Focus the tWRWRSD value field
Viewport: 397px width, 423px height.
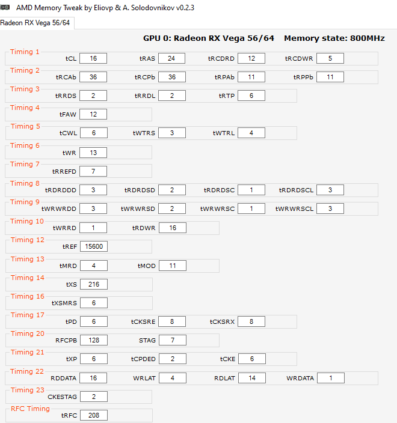tap(172, 208)
